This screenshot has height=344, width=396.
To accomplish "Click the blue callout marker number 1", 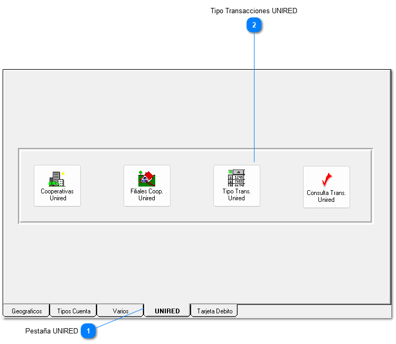I will point(89,331).
